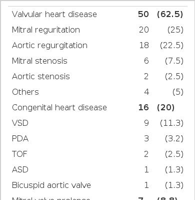Viewport: 195px width, 200px height.
Task: Click the partially visible Mitral valve prolapse row
Action: point(97,198)
